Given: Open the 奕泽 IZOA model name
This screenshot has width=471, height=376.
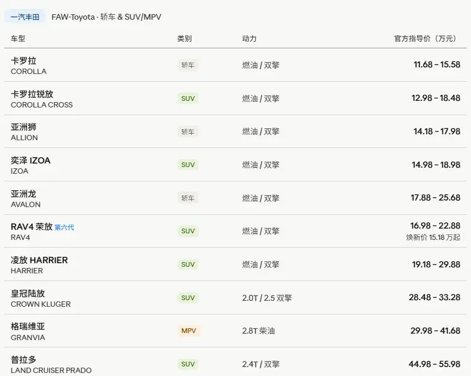Looking at the screenshot, I should point(30,161).
